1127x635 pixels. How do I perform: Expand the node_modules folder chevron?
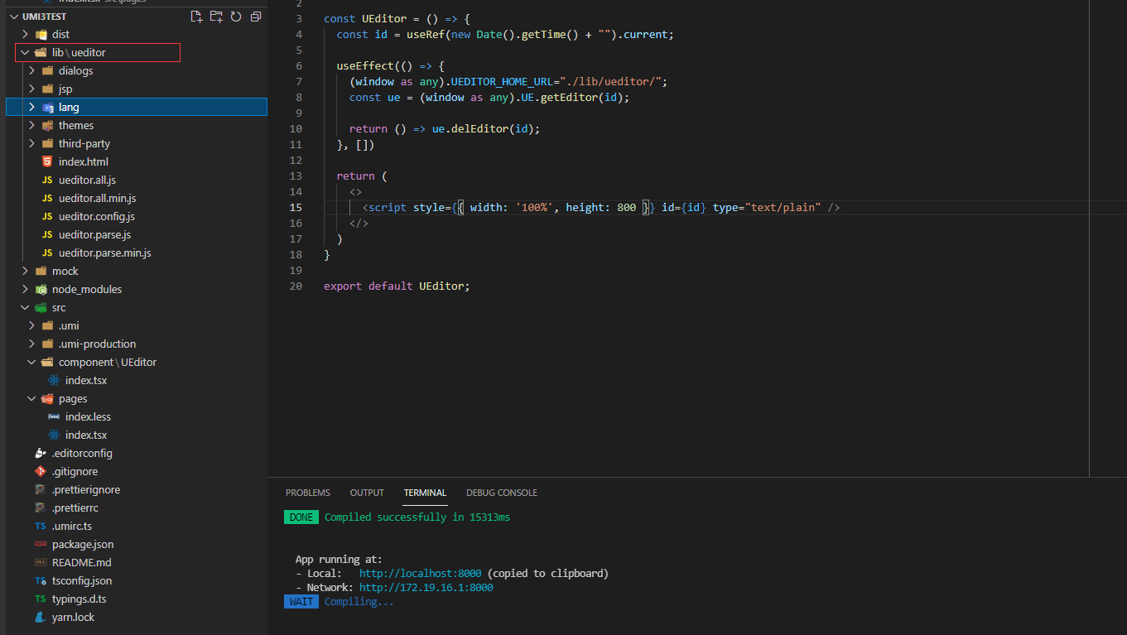coord(25,289)
